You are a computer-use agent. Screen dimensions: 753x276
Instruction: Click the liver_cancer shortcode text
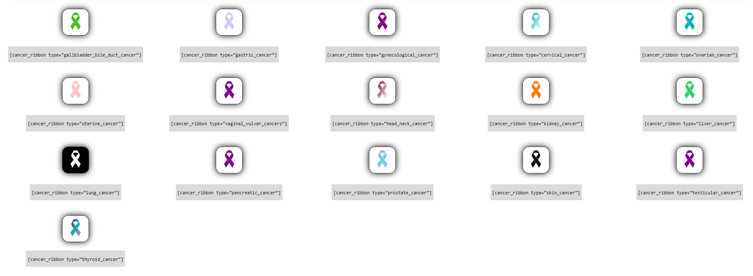690,124
